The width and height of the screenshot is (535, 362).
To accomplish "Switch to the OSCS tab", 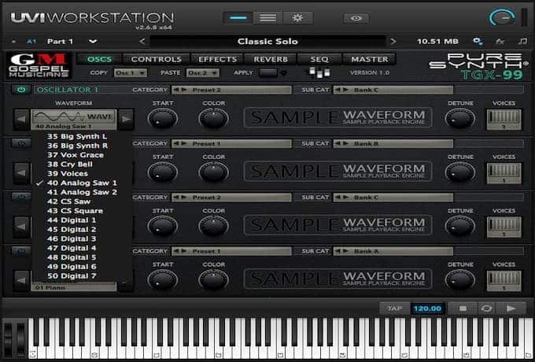I will pyautogui.click(x=99, y=59).
